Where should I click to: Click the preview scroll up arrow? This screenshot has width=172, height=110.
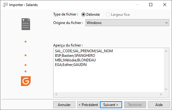click(166, 51)
